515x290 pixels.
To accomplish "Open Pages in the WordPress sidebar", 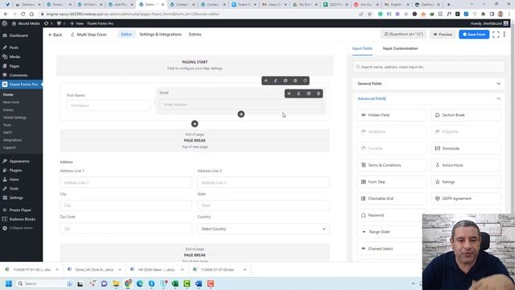I will pyautogui.click(x=21, y=66).
